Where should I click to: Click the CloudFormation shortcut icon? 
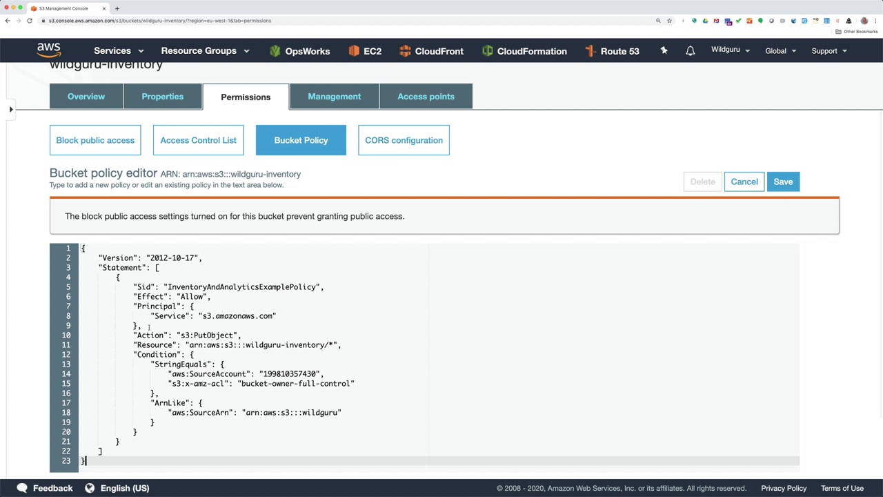point(487,51)
